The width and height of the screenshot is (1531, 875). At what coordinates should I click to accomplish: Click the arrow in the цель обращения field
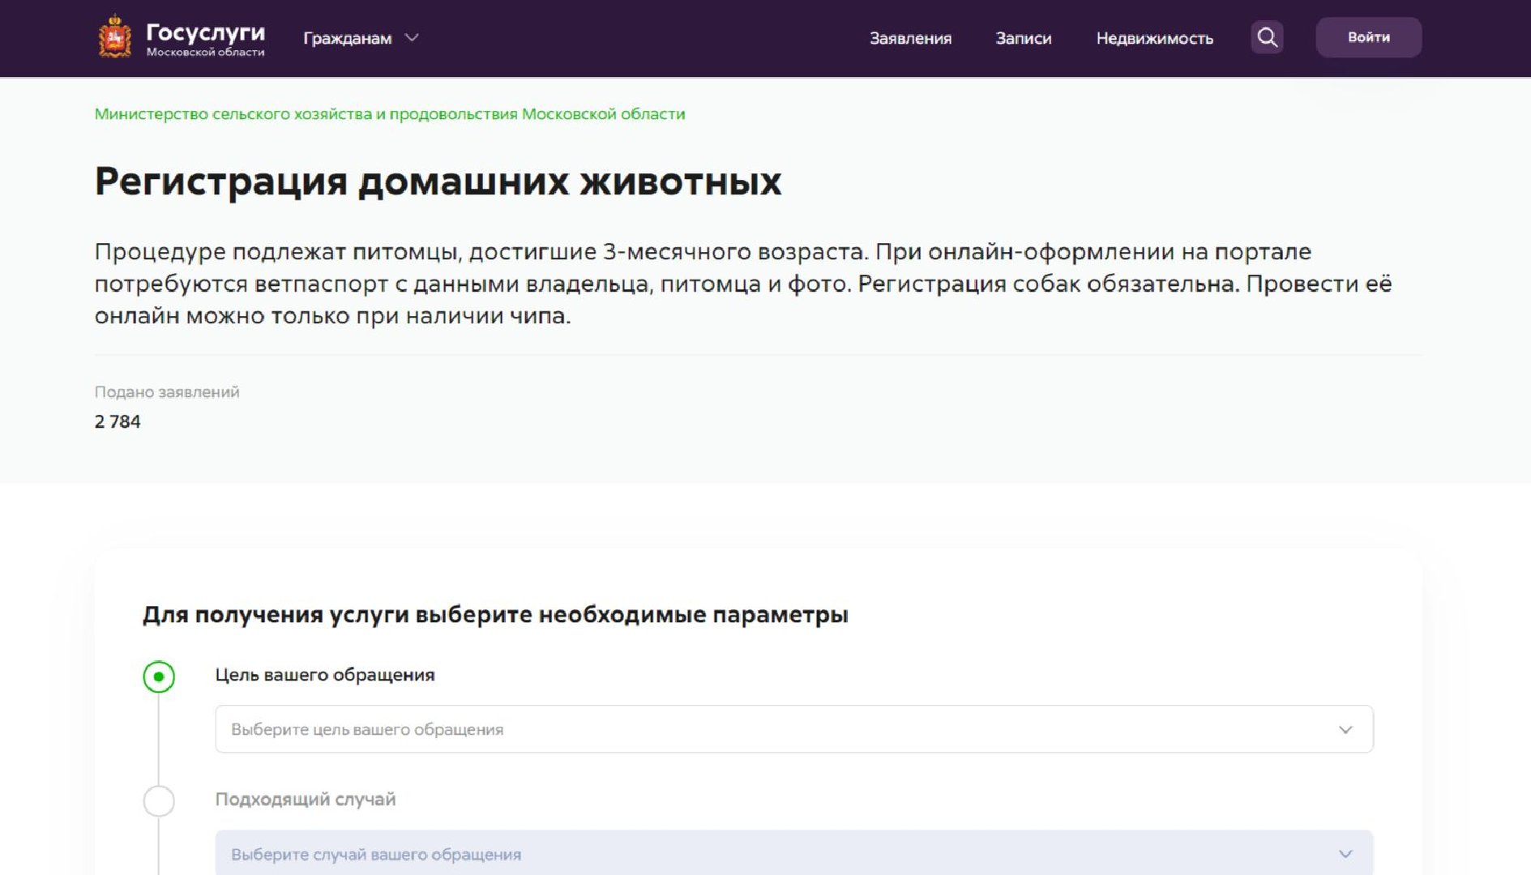click(1345, 729)
